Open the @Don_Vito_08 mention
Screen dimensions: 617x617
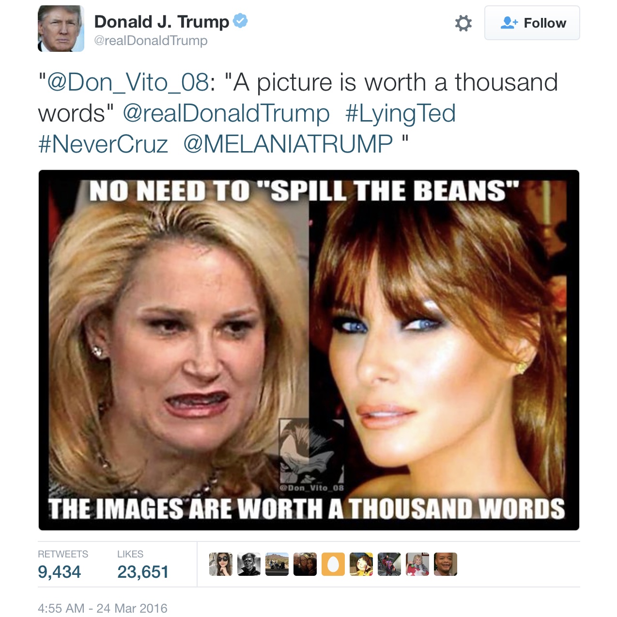(128, 82)
